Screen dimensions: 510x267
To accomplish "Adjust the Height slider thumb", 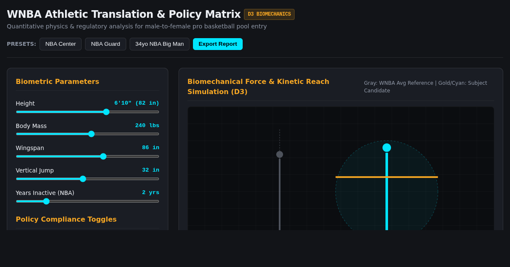I will coord(106,112).
